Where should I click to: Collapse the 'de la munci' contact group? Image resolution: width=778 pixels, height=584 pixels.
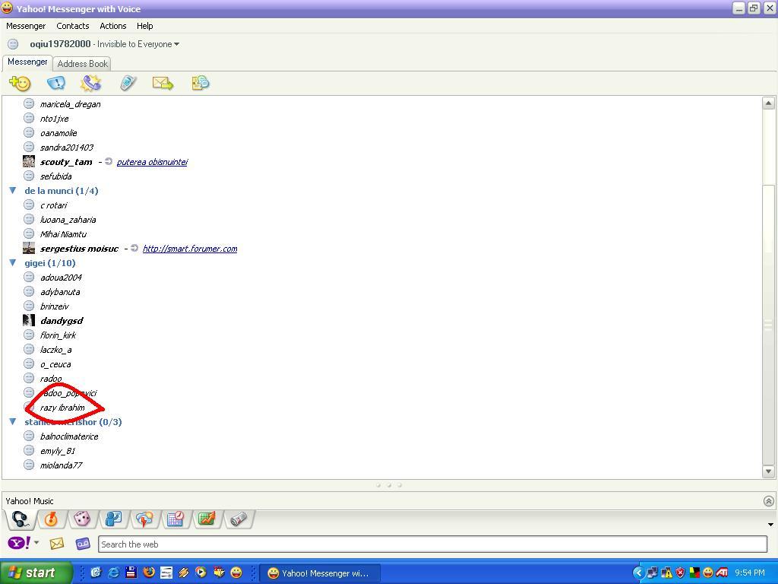tap(13, 190)
